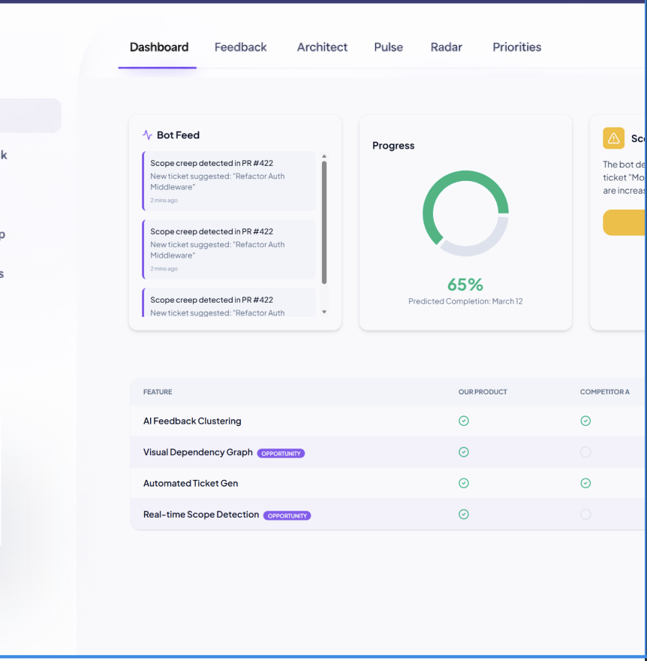This screenshot has height=661, width=647.
Task: Toggle Competitor A status for Real-time Scope Detection
Action: (585, 515)
